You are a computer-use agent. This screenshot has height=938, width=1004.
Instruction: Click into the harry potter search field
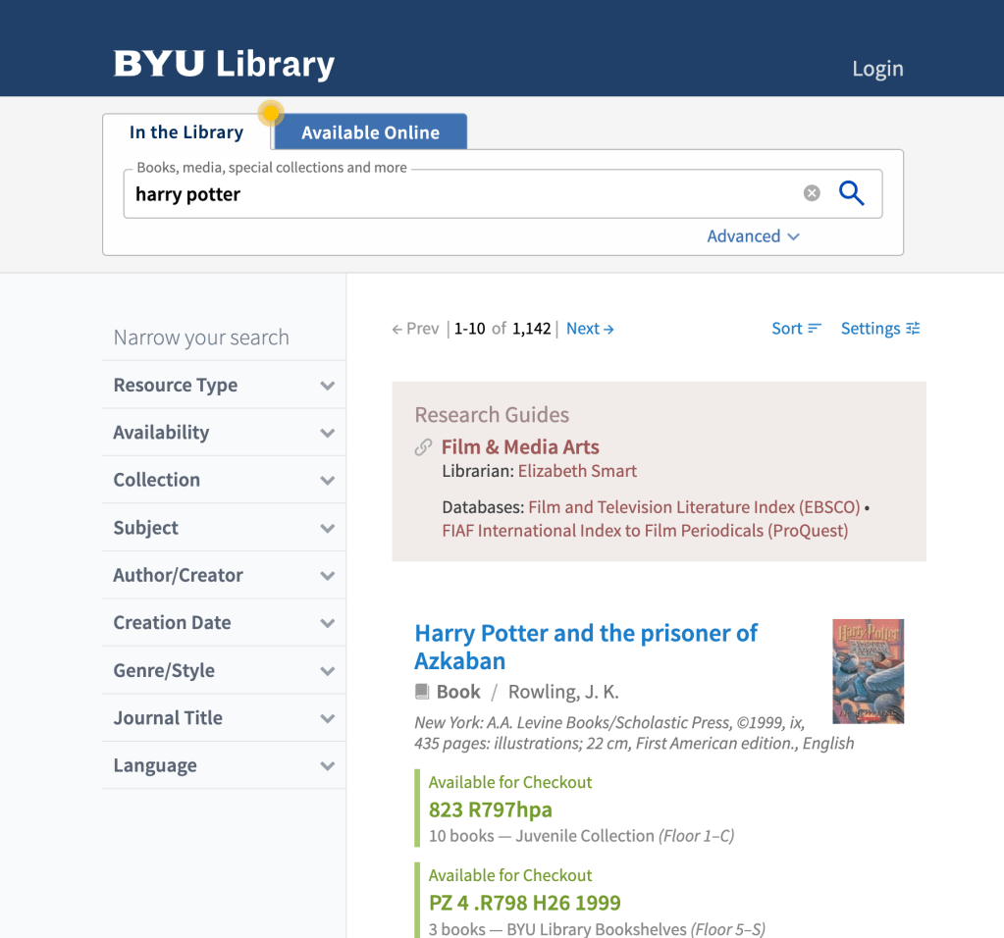coord(461,194)
